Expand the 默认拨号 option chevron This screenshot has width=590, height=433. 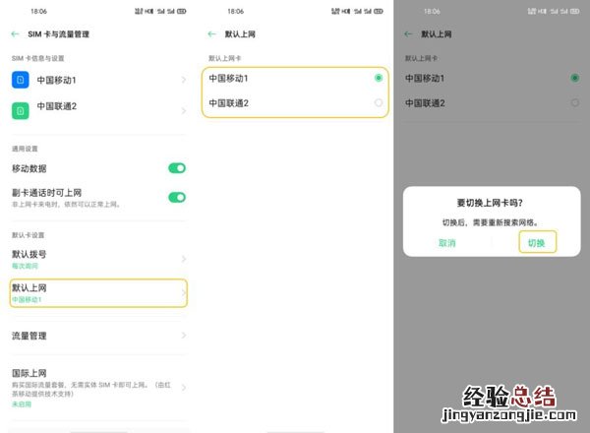click(184, 259)
